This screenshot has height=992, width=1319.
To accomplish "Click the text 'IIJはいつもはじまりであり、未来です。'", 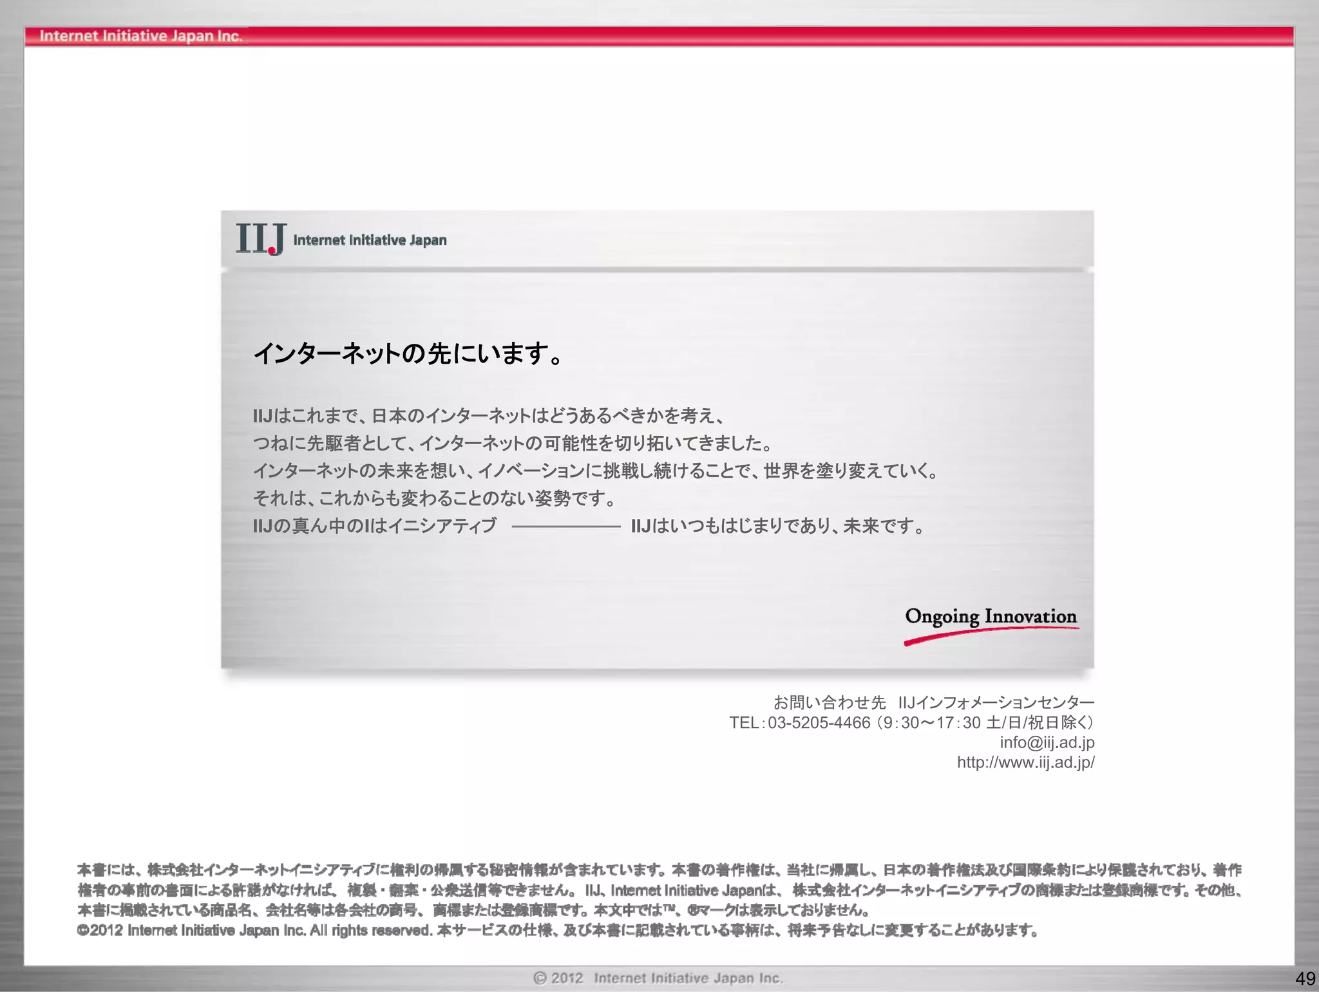I will (778, 526).
